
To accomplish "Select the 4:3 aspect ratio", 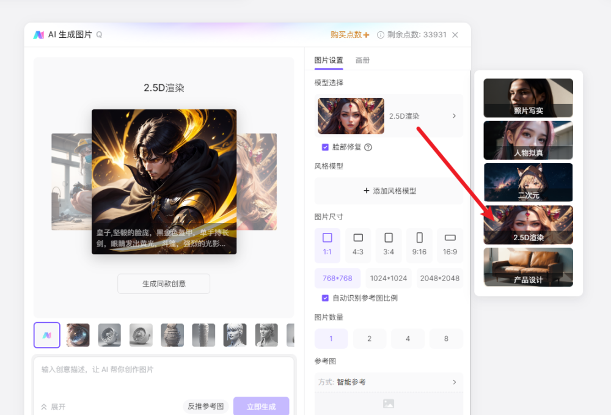I will (357, 244).
